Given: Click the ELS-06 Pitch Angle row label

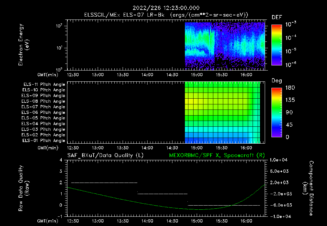Looking at the screenshot, I should click(43, 113).
